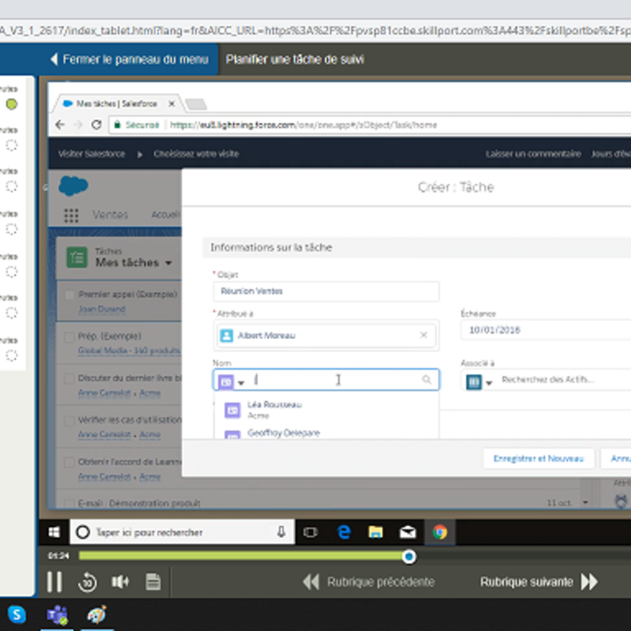This screenshot has height=631, width=631.
Task: Open Microsoft Teams from the taskbar
Action: pos(57,615)
